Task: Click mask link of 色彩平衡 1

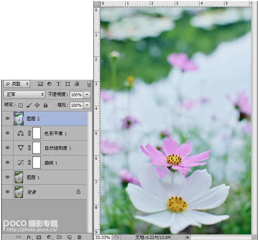Action: click(29, 133)
